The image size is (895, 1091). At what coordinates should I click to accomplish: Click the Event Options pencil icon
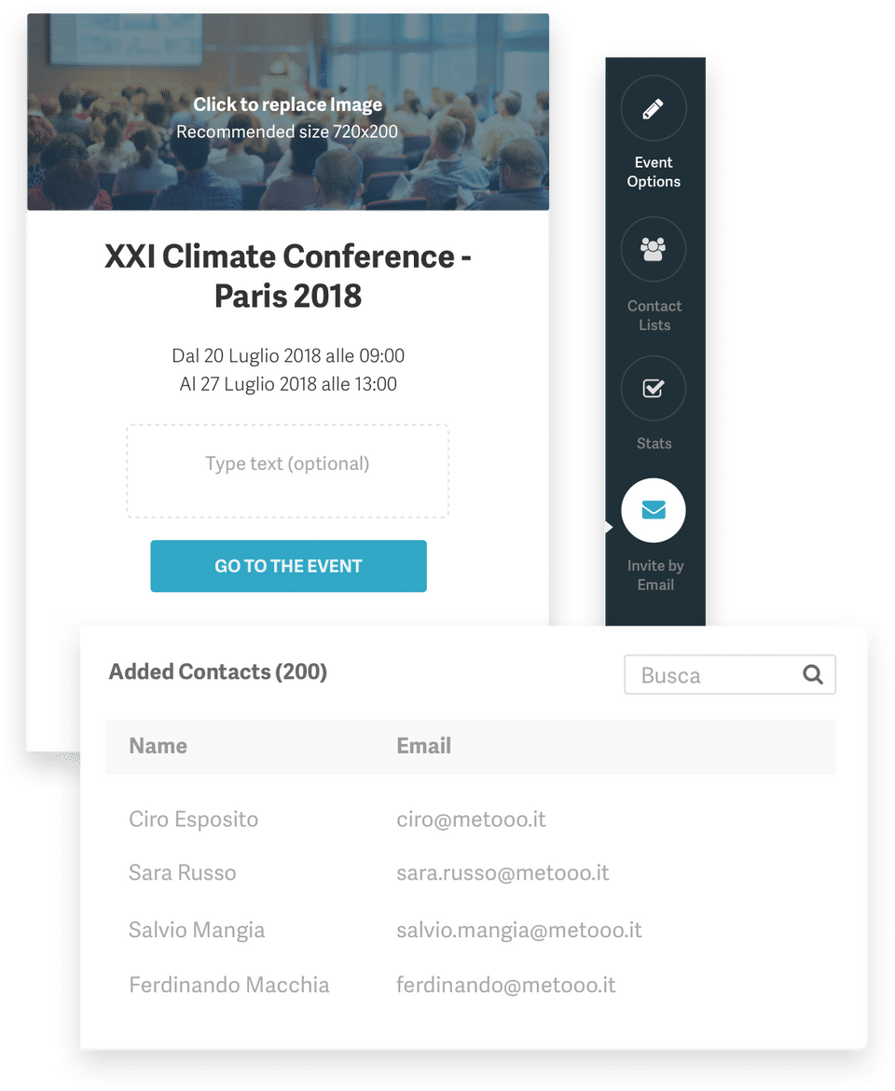pos(654,109)
